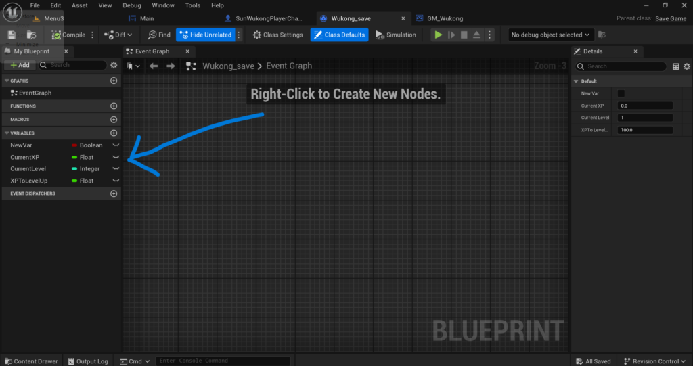Add a new variable with plus icon
Viewport: 693px width, 366px height.
pos(114,133)
